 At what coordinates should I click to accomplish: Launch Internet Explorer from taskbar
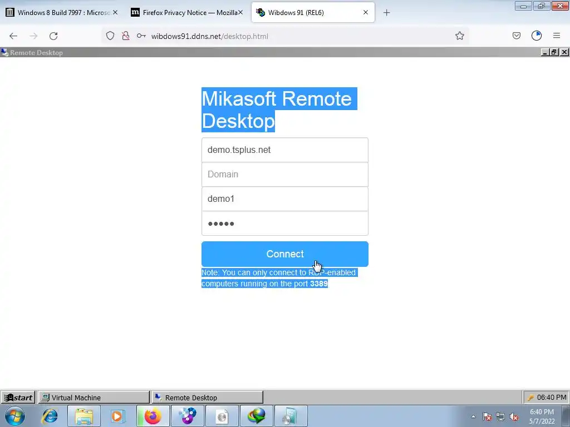50,416
